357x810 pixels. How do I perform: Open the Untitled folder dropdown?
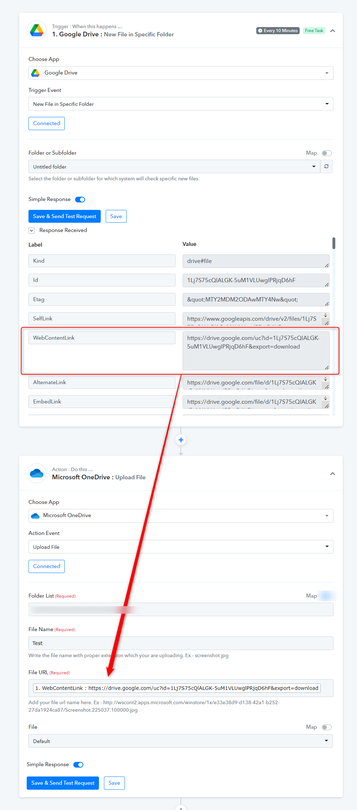tap(174, 166)
